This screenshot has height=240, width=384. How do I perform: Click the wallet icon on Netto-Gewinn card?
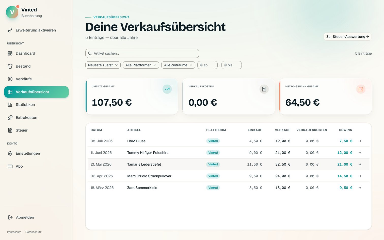(361, 89)
